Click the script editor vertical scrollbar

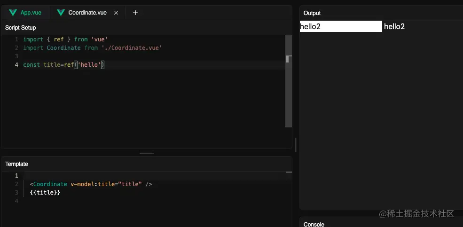coord(289,81)
